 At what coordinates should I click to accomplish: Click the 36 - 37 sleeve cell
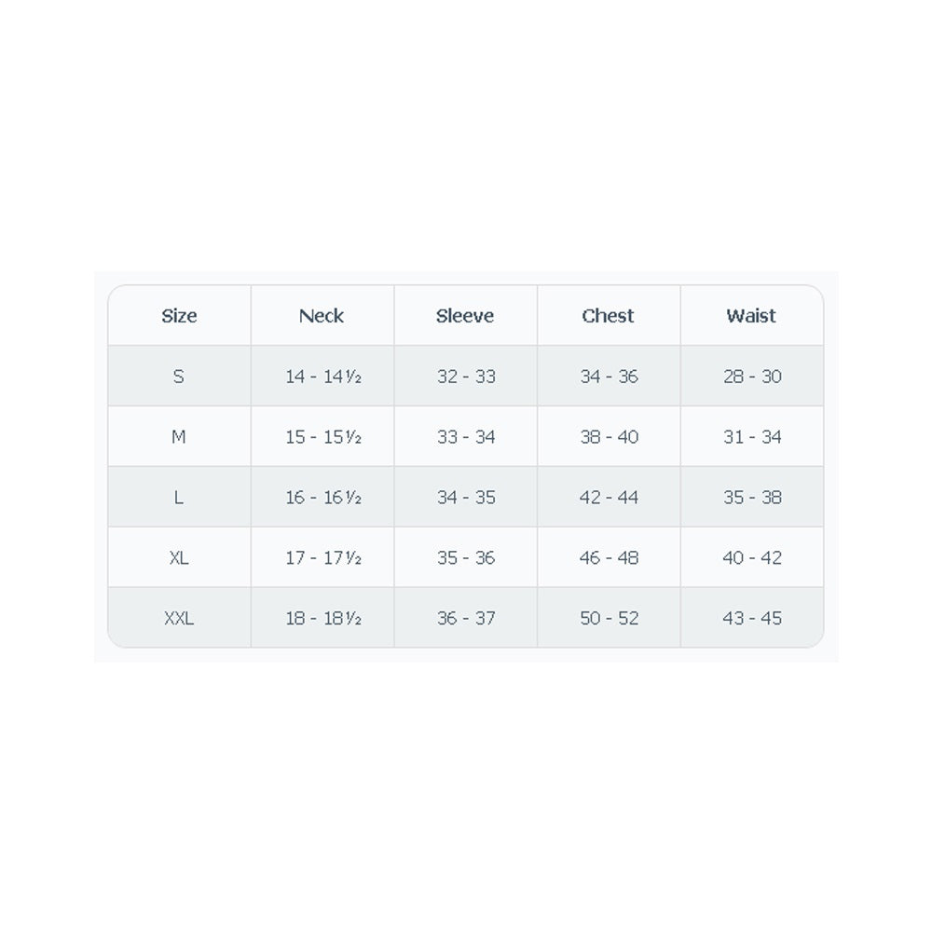coord(466,618)
